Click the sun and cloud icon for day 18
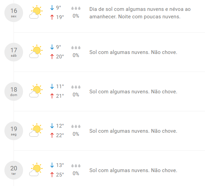This screenshot has height=186, width=205. (x=36, y=91)
